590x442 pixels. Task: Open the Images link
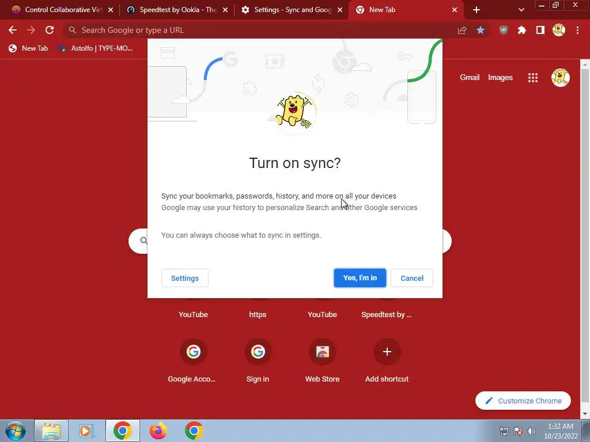[500, 78]
